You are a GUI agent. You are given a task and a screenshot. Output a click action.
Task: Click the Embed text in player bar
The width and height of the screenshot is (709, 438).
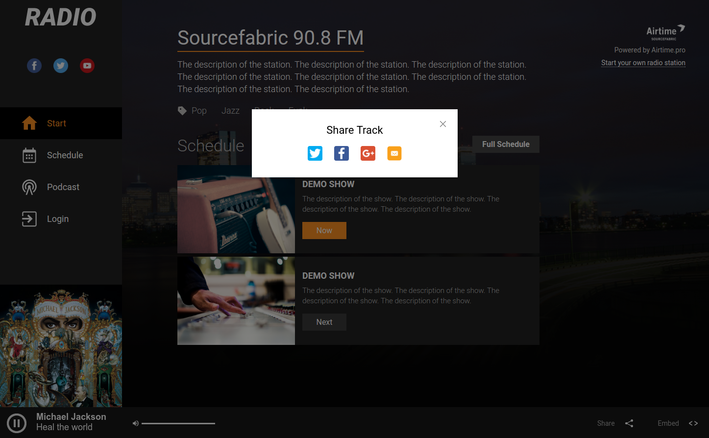coord(668,423)
